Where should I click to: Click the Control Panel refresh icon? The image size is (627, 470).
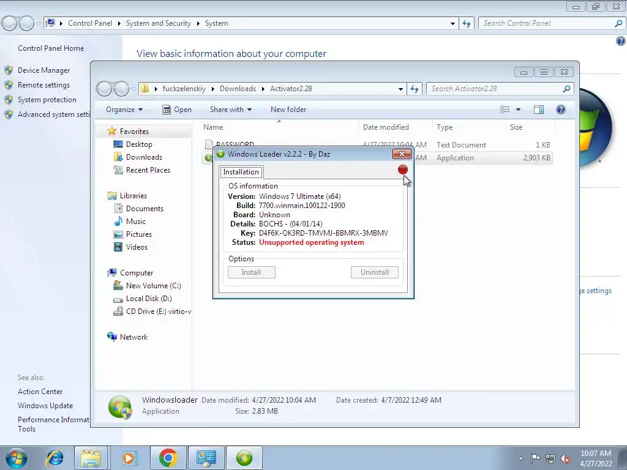click(x=466, y=24)
